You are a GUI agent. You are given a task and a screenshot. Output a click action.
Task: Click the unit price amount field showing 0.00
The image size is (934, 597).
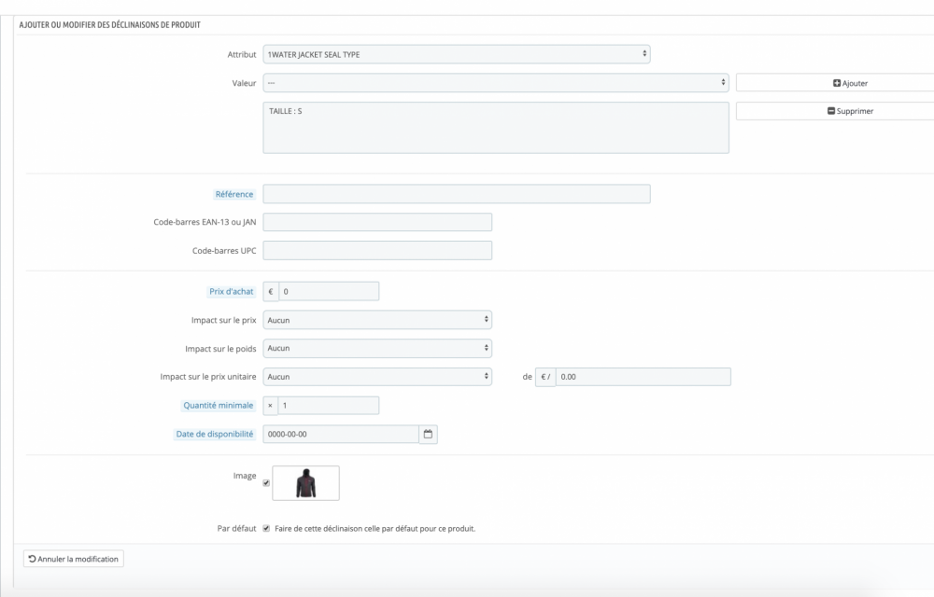(643, 377)
